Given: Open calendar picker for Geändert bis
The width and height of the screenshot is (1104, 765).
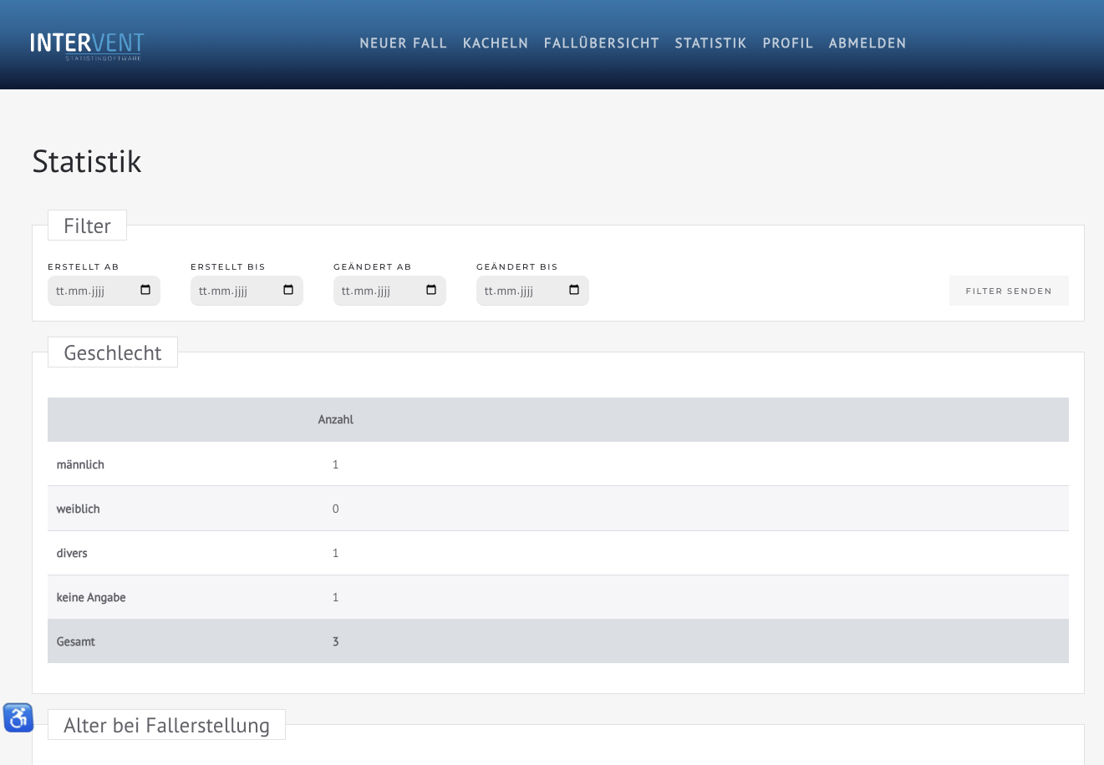Looking at the screenshot, I should (574, 291).
